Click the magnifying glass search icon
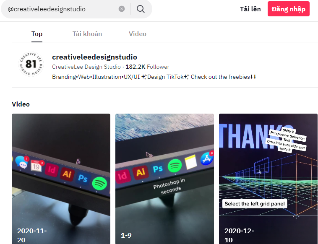Image resolution: width=318 pixels, height=244 pixels. click(141, 9)
